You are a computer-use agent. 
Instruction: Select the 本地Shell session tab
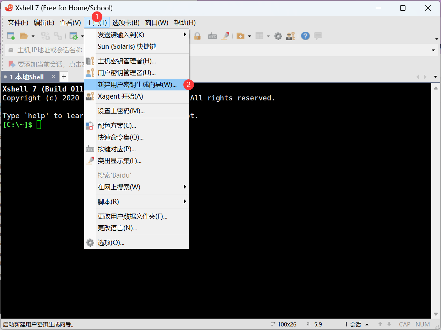(x=27, y=77)
